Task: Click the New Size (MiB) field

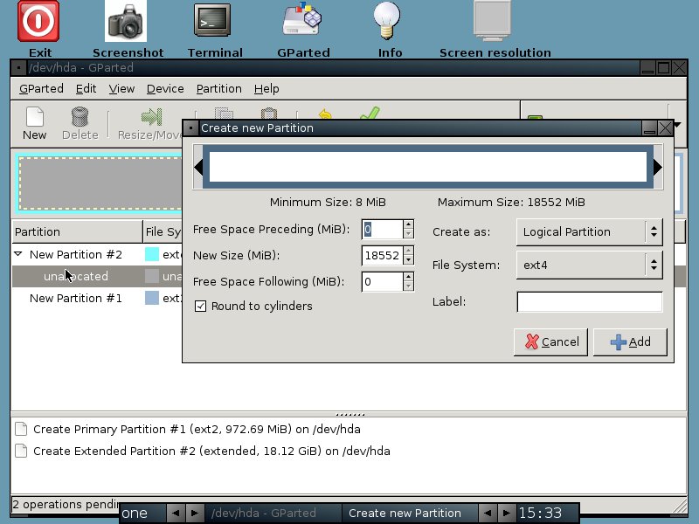Action: [x=382, y=255]
